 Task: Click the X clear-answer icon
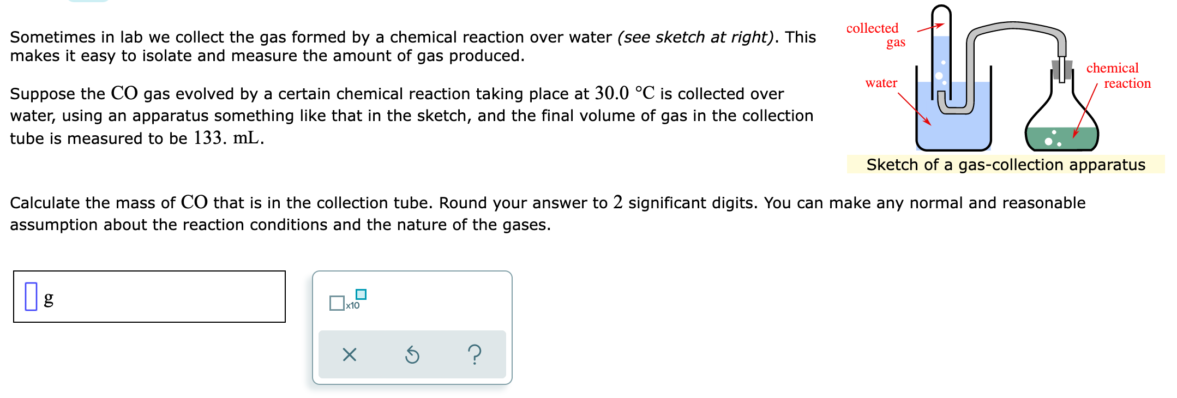coord(349,355)
